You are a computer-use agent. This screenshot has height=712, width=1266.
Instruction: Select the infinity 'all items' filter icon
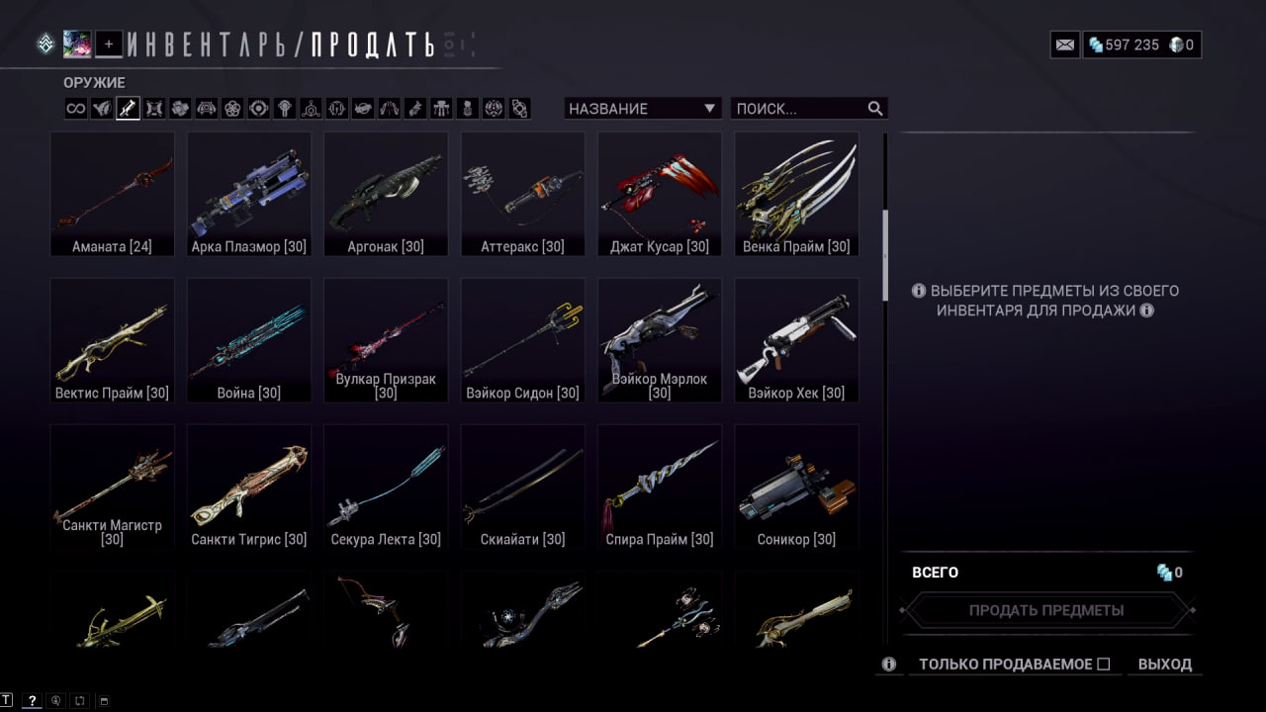[76, 109]
